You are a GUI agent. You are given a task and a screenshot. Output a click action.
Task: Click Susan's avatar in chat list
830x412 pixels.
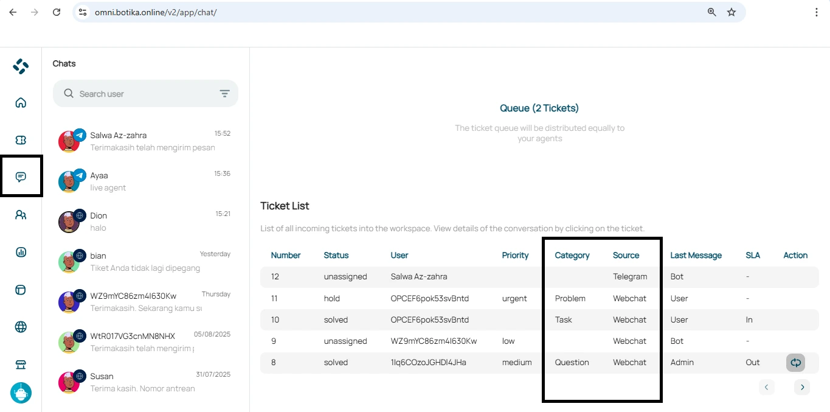pos(69,383)
